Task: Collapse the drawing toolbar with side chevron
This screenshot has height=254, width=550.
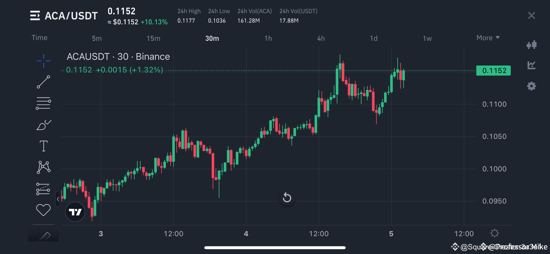Action: pyautogui.click(x=57, y=199)
